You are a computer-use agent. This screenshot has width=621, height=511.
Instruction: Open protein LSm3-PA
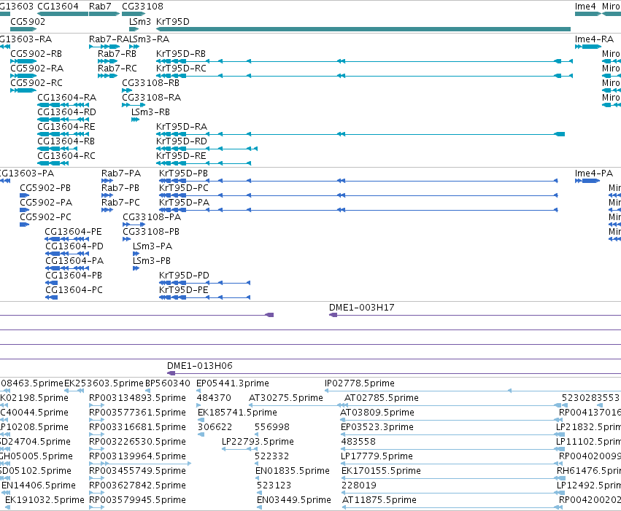(x=153, y=246)
